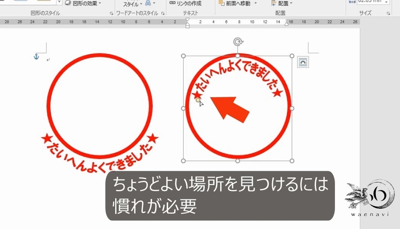The height and width of the screenshot is (229, 400).
Task: Click the yellow adjustment handle near the star
Action: click(x=198, y=100)
